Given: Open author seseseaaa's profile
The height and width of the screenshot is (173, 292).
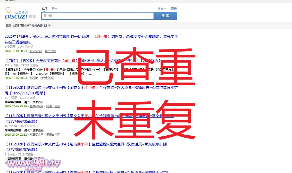Looking at the screenshot, I should click(36, 51).
